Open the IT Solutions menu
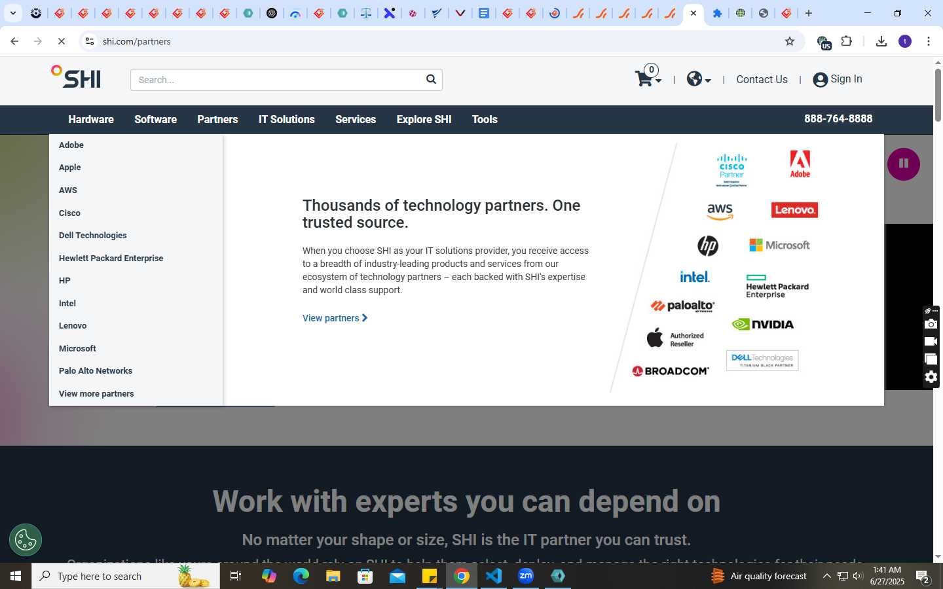943x589 pixels. [x=286, y=119]
